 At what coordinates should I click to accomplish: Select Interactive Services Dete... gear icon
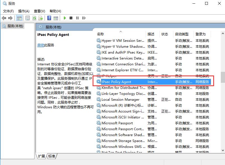click(x=99, y=58)
